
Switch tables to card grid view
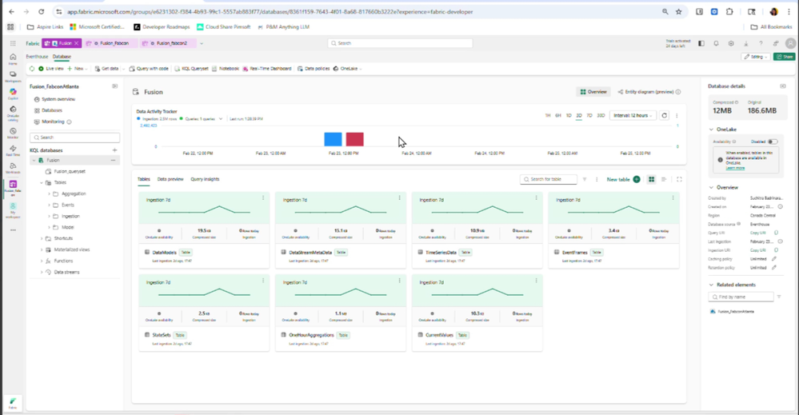pos(651,179)
